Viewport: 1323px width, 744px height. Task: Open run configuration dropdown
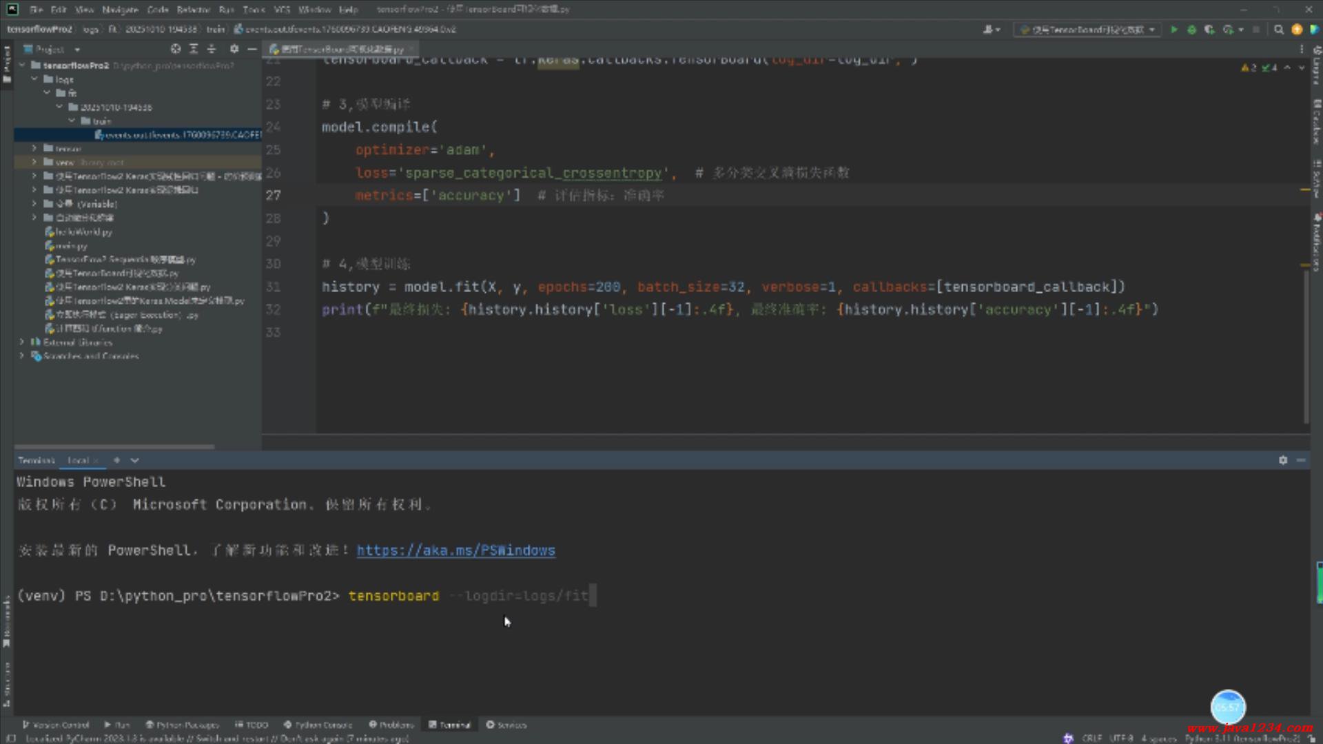(x=1087, y=30)
